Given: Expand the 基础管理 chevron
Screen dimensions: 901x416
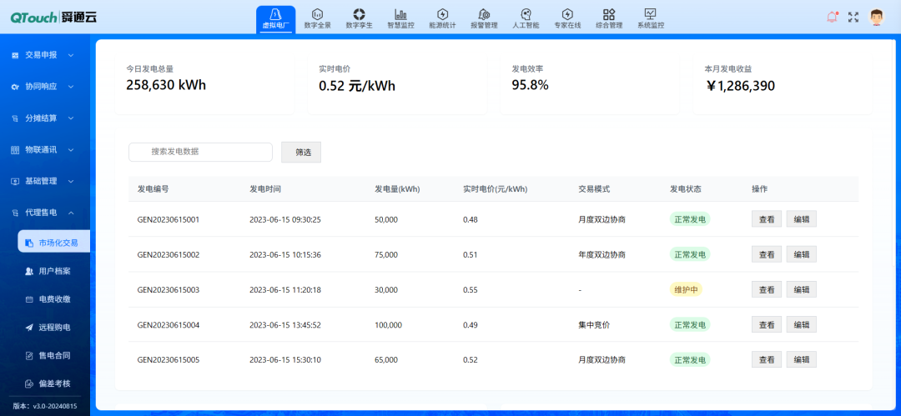Looking at the screenshot, I should coord(71,181).
